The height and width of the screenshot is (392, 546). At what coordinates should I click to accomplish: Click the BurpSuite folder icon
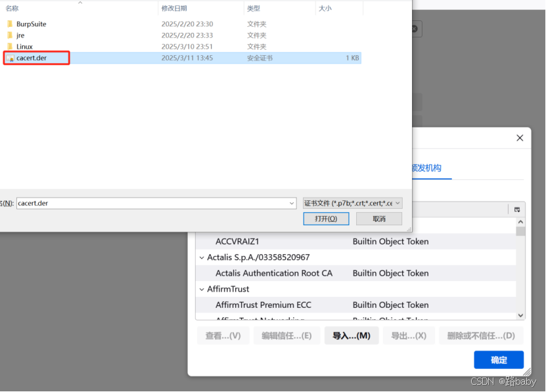(x=10, y=24)
